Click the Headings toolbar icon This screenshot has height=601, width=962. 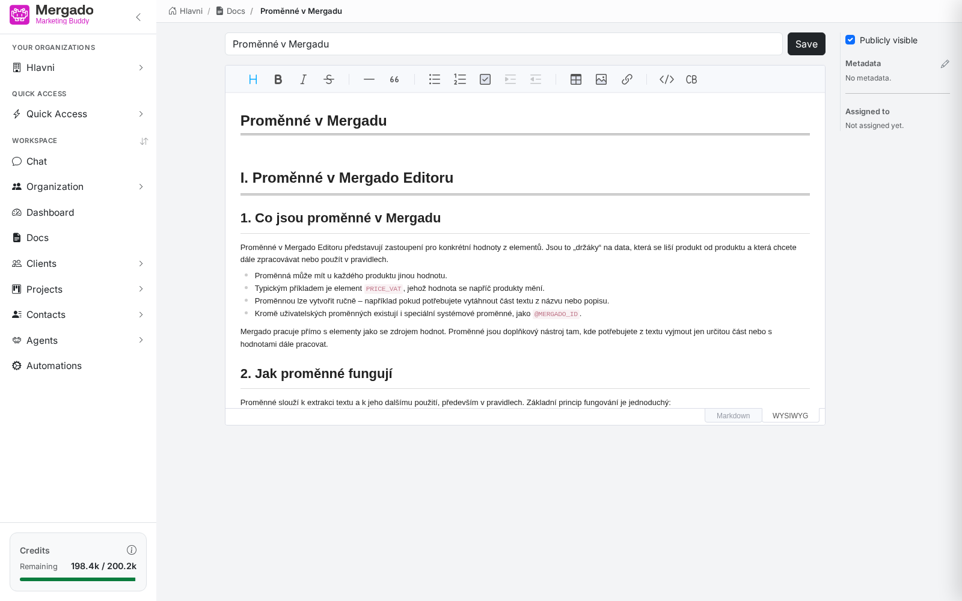(253, 79)
